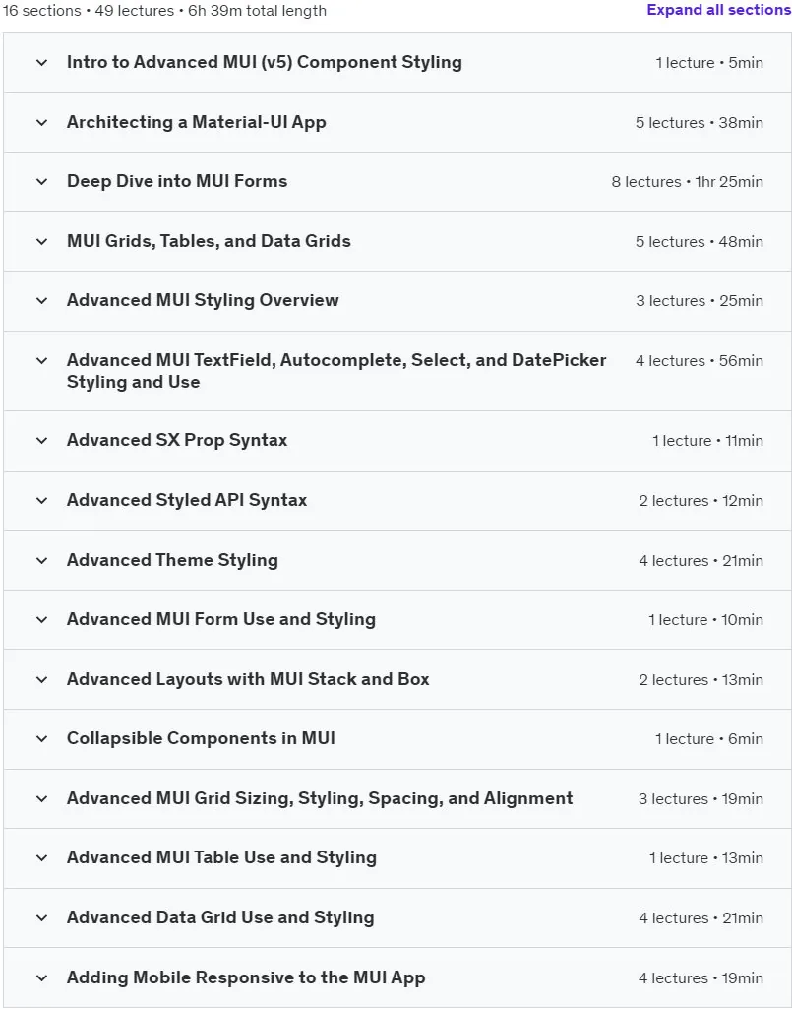Click the '8 lectures • 1hr 25min' label
The width and height of the screenshot is (792, 1009).
coord(687,182)
